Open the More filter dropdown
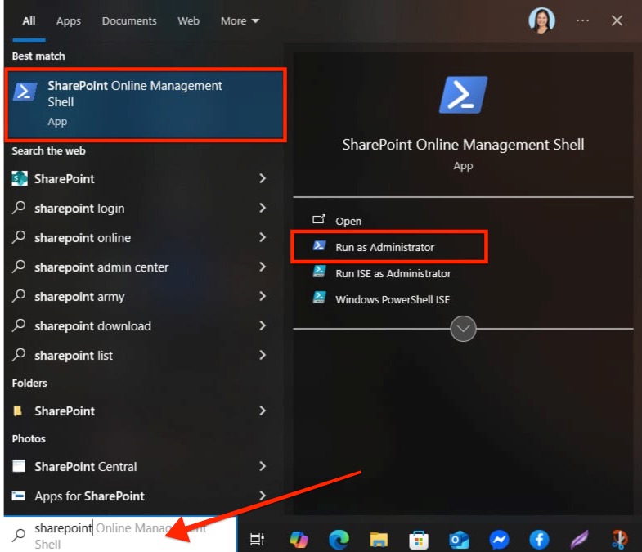The image size is (642, 552). pos(240,21)
